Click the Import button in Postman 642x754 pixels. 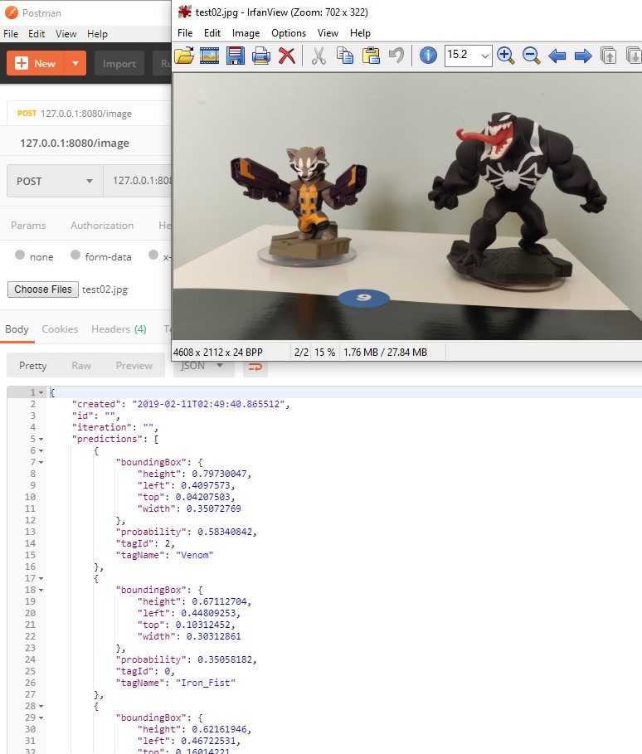pos(119,63)
